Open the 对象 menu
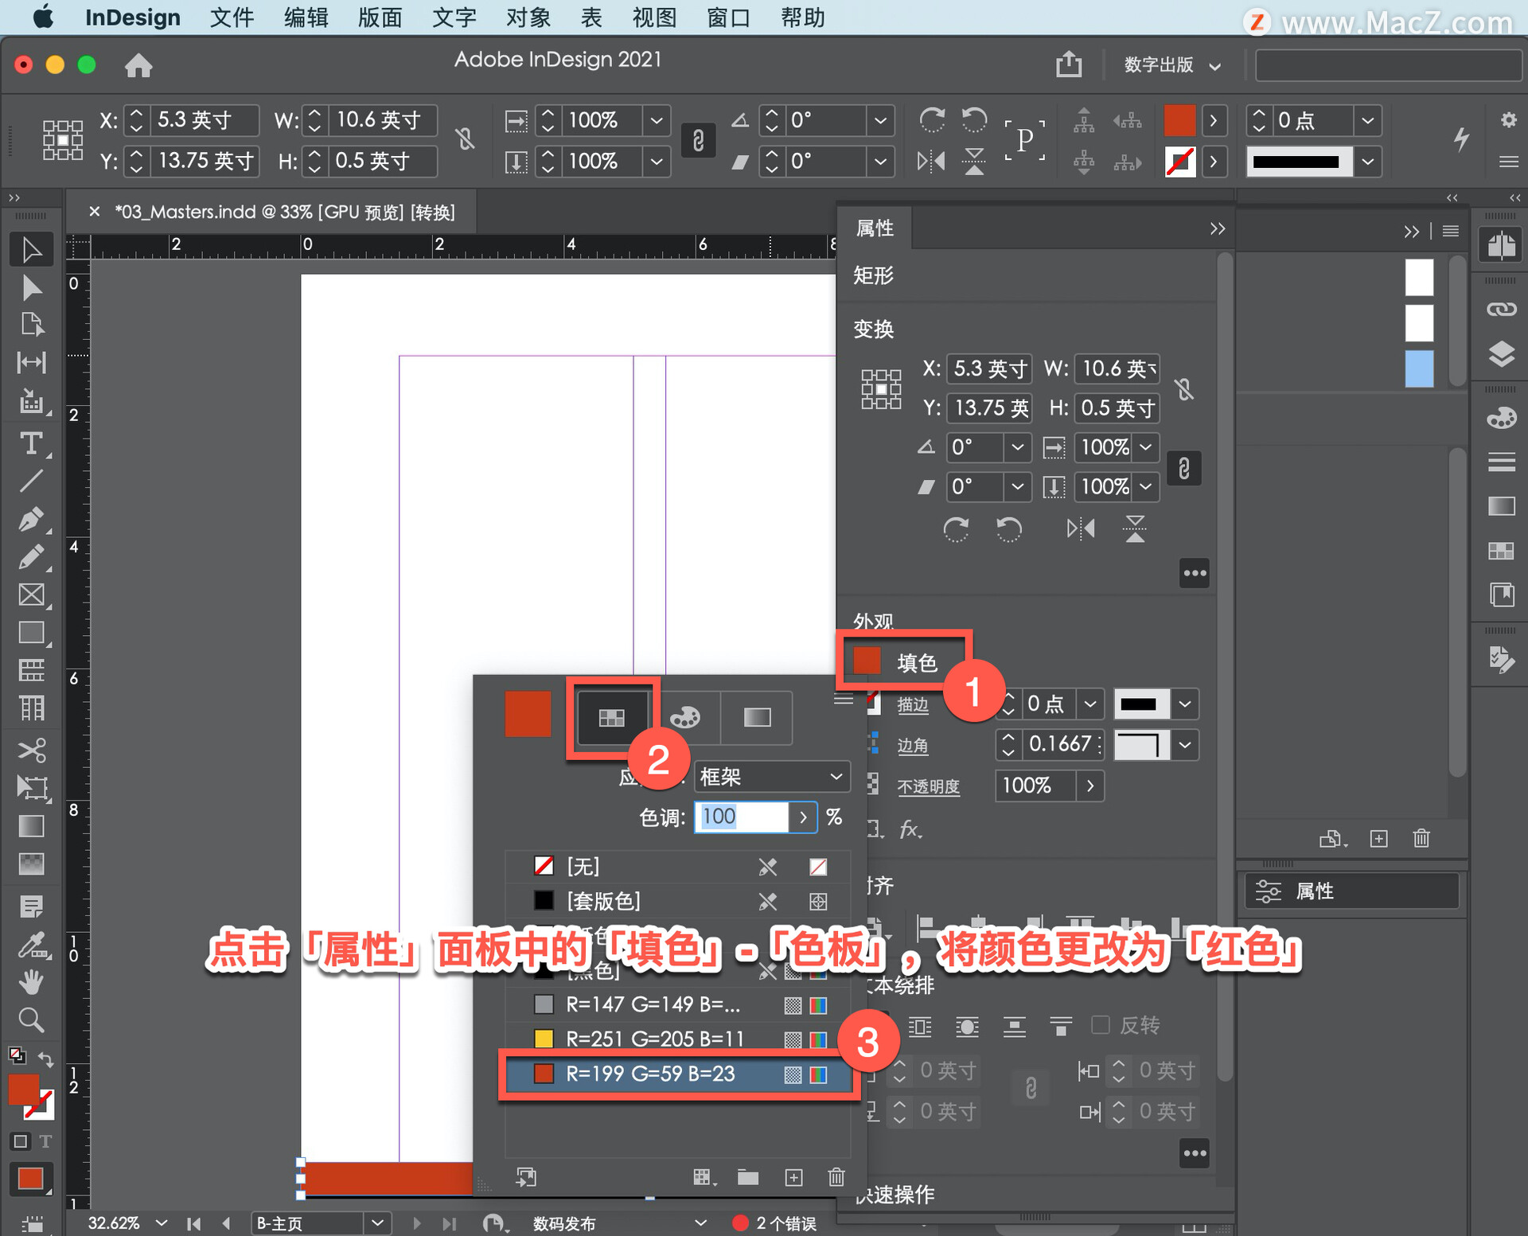The image size is (1528, 1236). (x=528, y=18)
